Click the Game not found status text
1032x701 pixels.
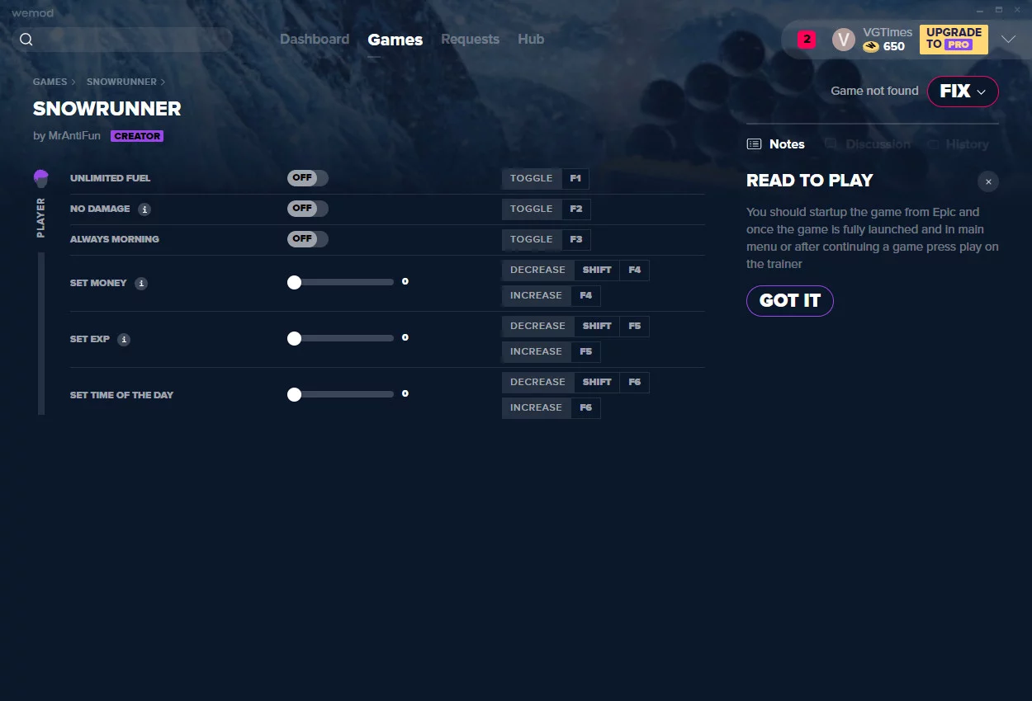[x=874, y=92]
